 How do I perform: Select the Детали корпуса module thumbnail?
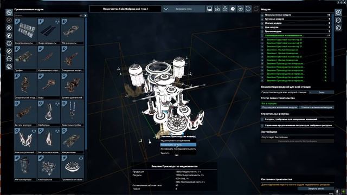pyautogui.click(x=25, y=114)
